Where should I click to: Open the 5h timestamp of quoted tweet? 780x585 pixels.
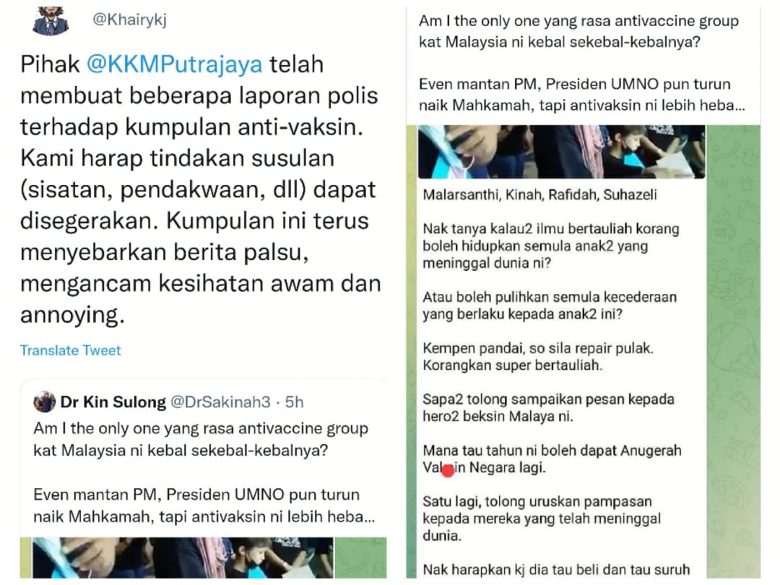pyautogui.click(x=294, y=402)
